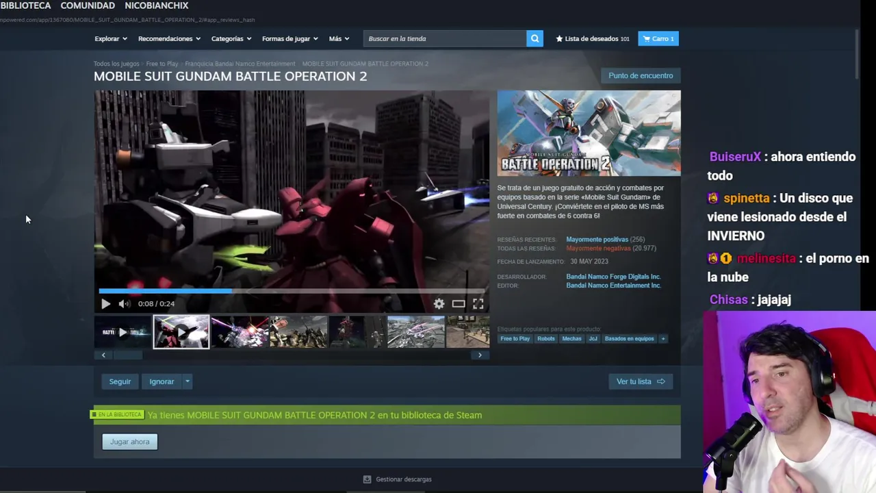Click Jugar ahora button
This screenshot has height=493, width=876.
[129, 442]
